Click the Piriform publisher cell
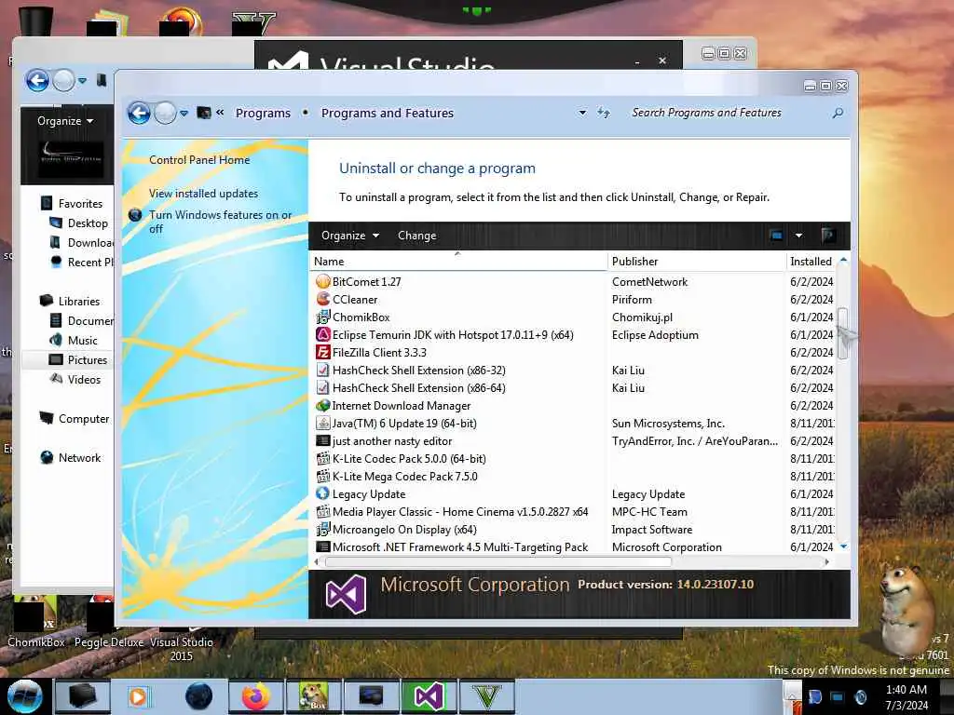 (x=632, y=299)
